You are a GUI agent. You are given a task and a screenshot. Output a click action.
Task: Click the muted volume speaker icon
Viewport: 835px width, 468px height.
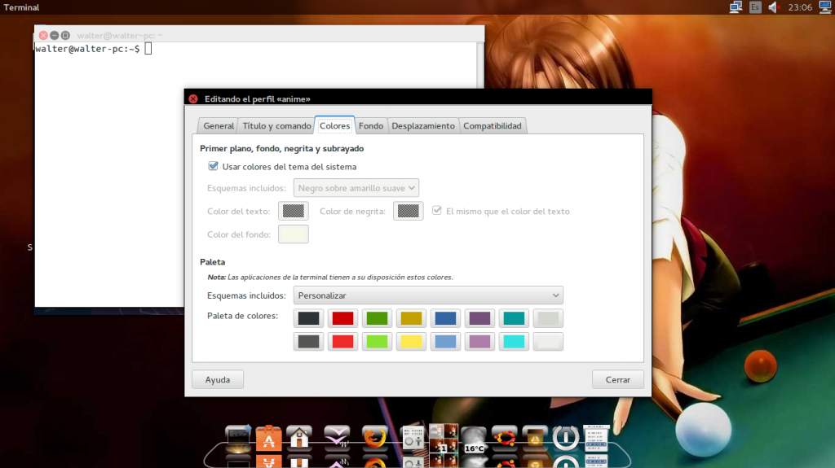(x=774, y=7)
